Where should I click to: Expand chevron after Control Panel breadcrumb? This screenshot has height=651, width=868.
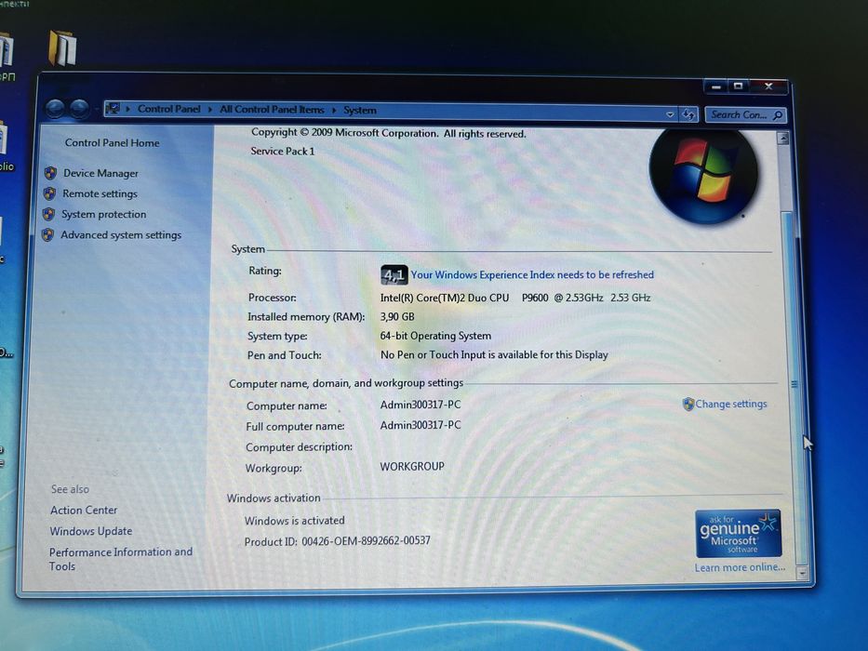click(210, 110)
